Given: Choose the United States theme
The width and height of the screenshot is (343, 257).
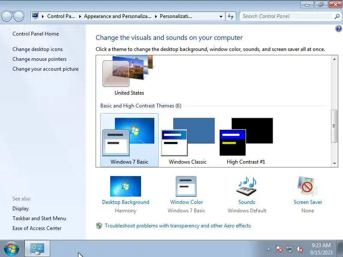Looking at the screenshot, I should (129, 75).
